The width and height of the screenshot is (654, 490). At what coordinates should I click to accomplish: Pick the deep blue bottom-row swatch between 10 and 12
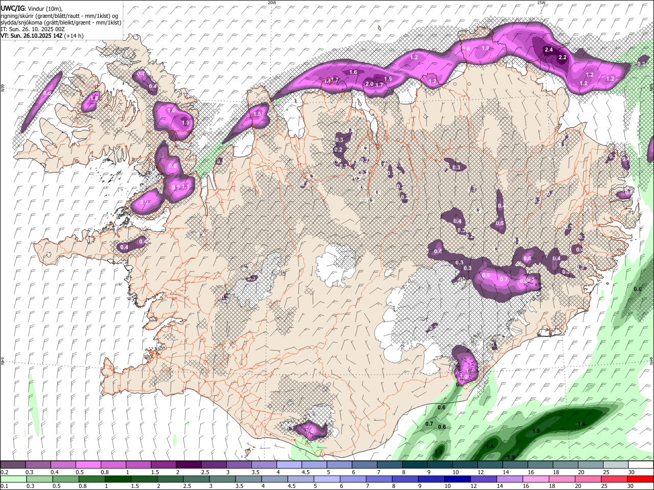pyautogui.click(x=457, y=479)
